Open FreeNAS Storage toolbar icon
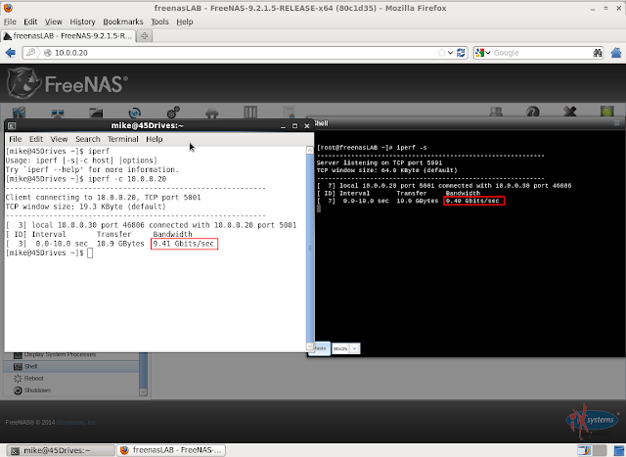 (96, 114)
